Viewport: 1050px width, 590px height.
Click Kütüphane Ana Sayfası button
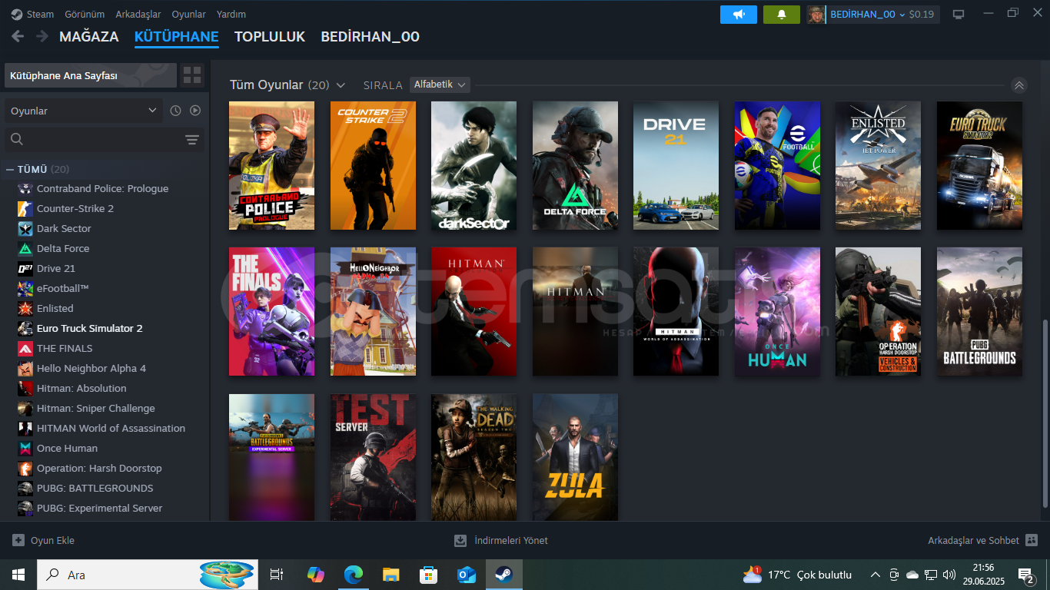91,75
